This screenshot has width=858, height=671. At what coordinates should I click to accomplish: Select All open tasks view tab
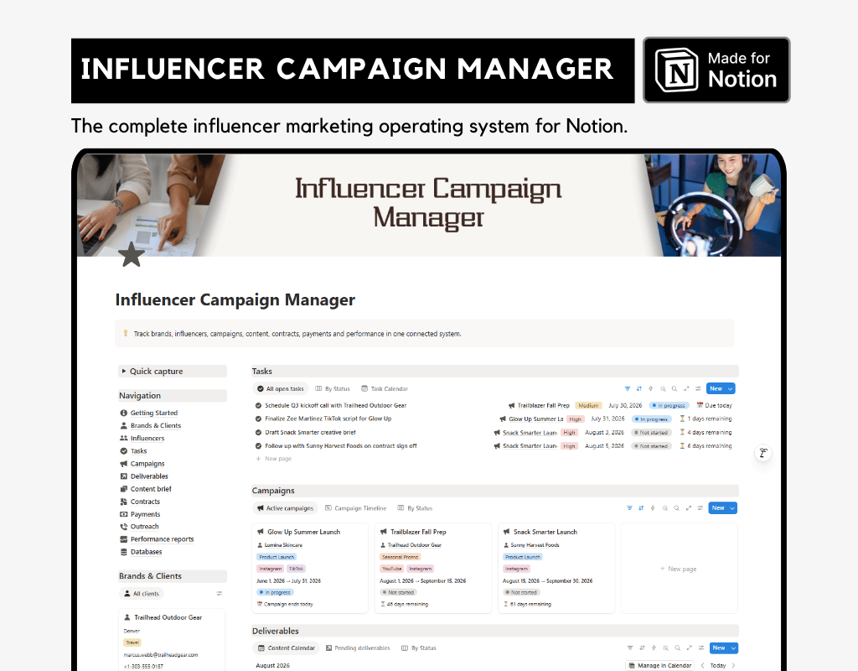click(x=280, y=389)
